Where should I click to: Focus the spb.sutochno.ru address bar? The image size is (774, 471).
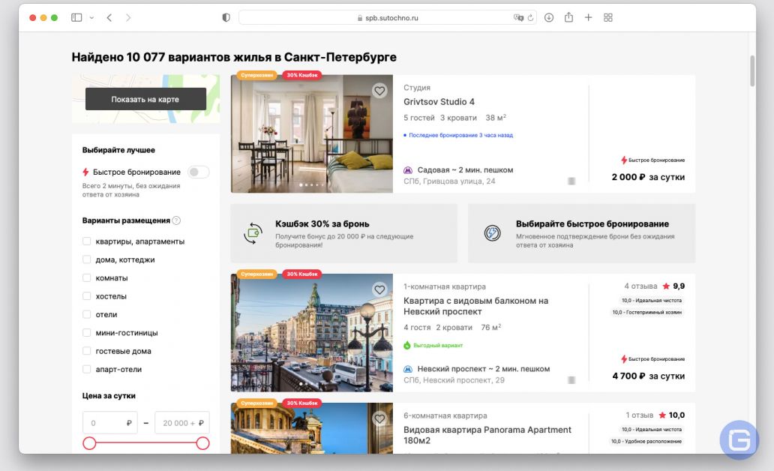(x=388, y=18)
